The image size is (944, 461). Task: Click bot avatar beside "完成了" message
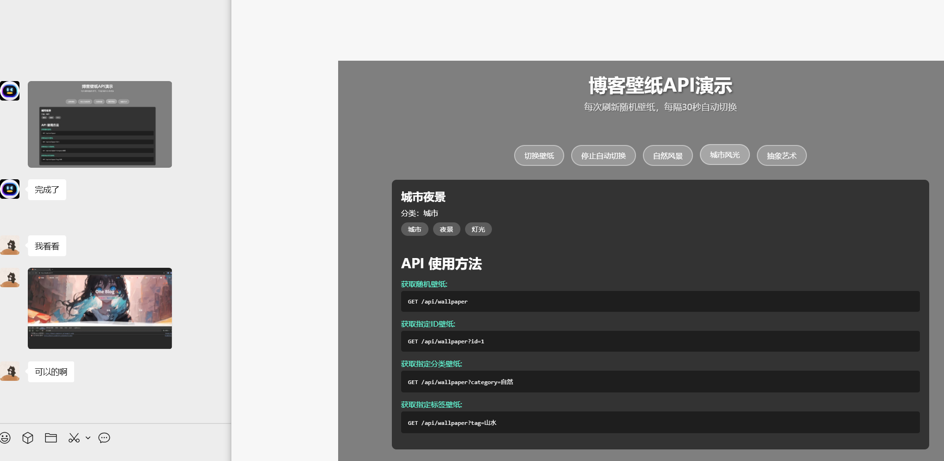(10, 189)
